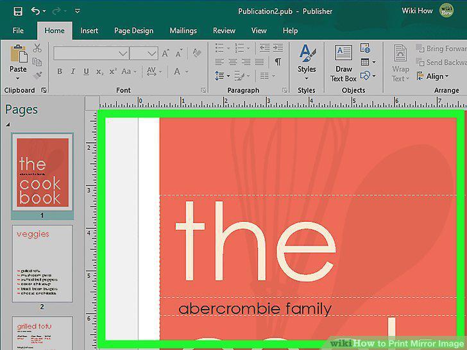Screen dimensions: 467x350
Task: Go to the View tab
Action: click(259, 31)
